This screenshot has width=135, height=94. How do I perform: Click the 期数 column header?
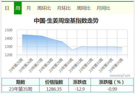click(20, 82)
